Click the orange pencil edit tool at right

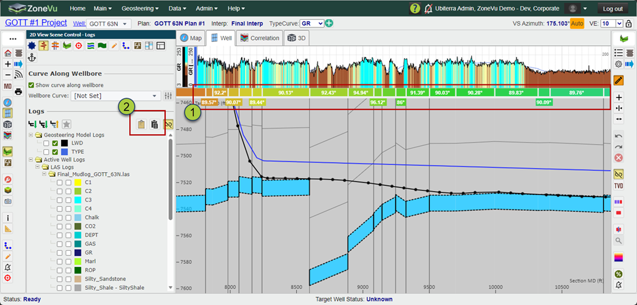point(619,80)
